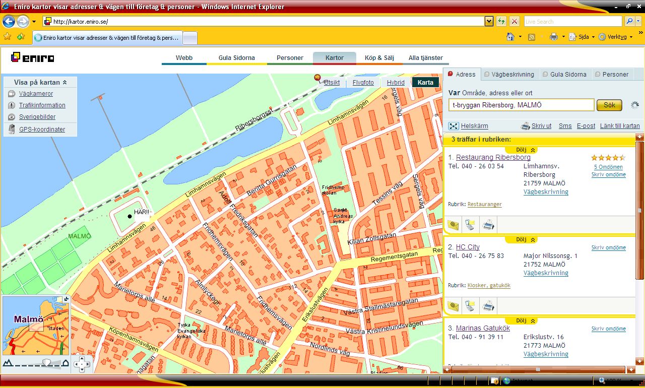645x388 pixels.
Task: Switch to the Vägbeskrivning search tab
Action: tap(509, 74)
